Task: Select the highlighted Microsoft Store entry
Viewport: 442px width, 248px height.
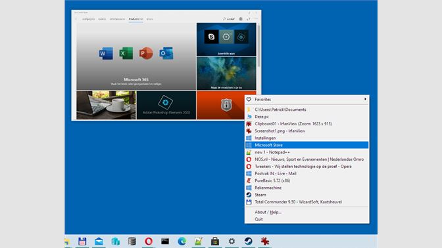Action: tap(307, 145)
